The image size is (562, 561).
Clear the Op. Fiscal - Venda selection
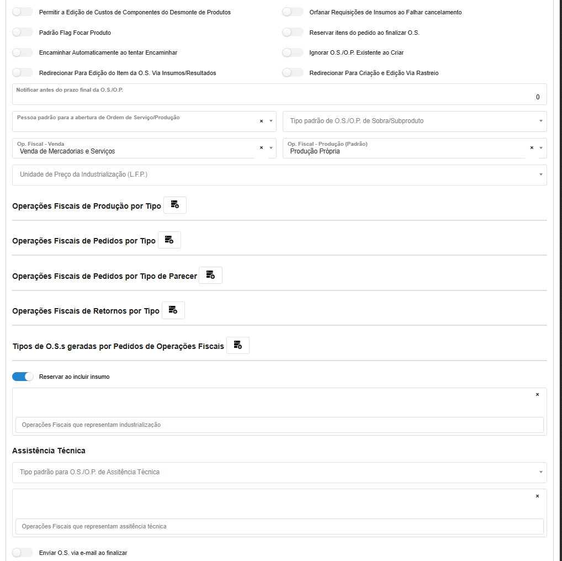[x=261, y=148]
